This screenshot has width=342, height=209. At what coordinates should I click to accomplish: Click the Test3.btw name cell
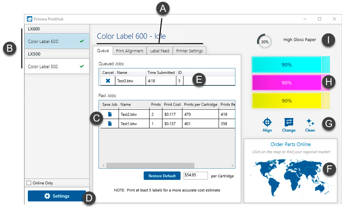pos(130,81)
